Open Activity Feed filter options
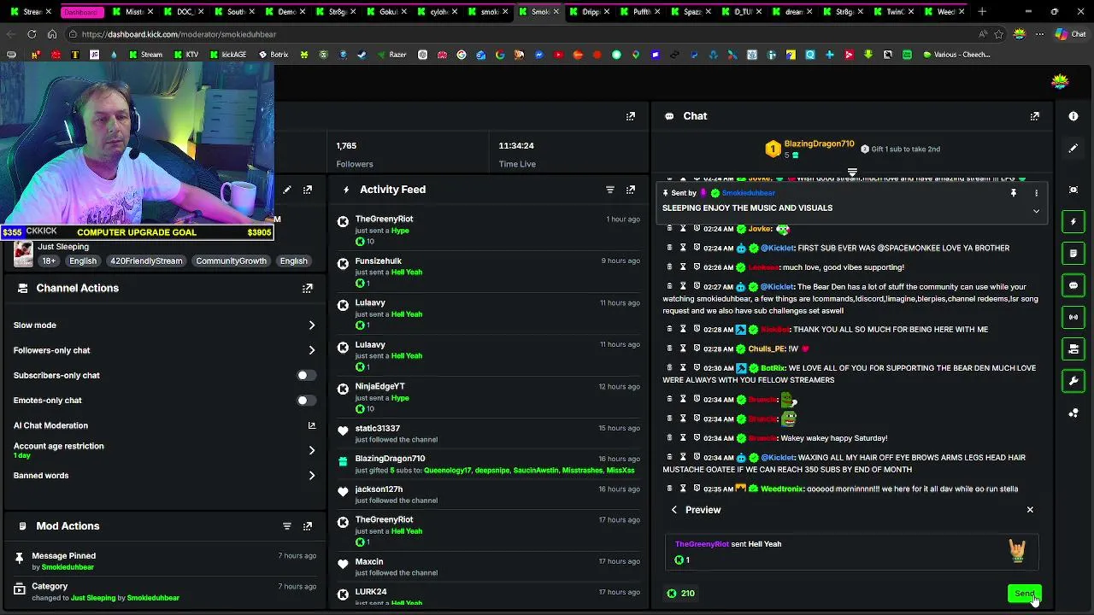This screenshot has width=1094, height=615. (610, 190)
